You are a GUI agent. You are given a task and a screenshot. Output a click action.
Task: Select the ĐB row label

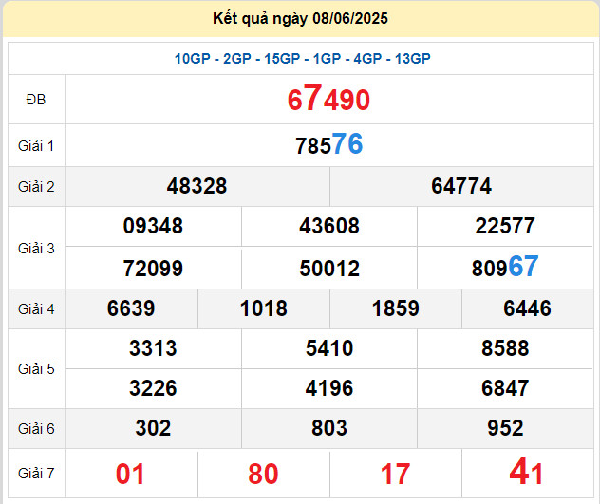[x=36, y=100]
